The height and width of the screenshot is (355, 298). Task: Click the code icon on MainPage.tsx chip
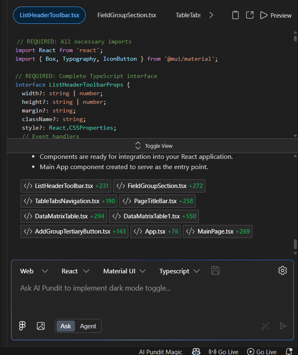click(190, 231)
